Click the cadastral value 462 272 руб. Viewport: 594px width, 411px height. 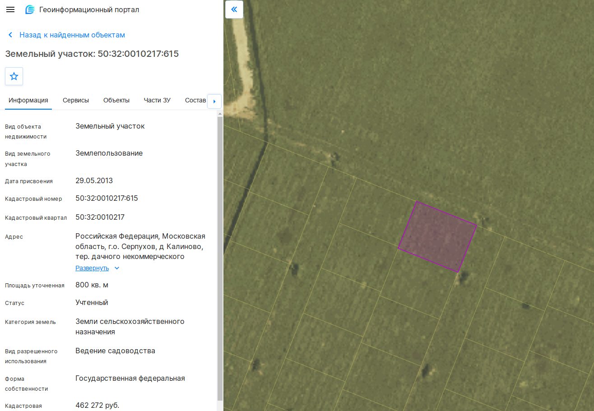[x=97, y=405]
